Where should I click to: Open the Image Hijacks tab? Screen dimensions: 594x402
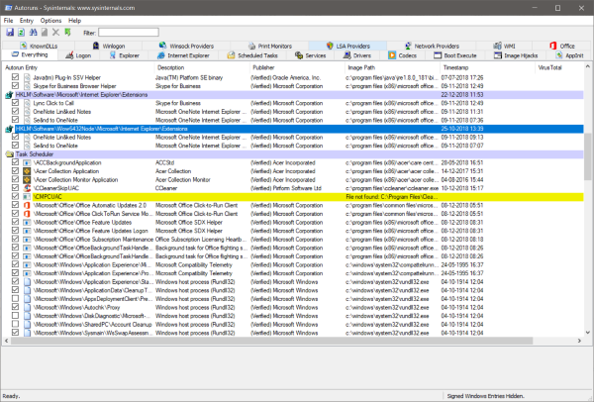[516, 55]
